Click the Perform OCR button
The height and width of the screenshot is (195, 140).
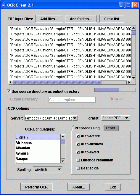[x=36, y=187]
